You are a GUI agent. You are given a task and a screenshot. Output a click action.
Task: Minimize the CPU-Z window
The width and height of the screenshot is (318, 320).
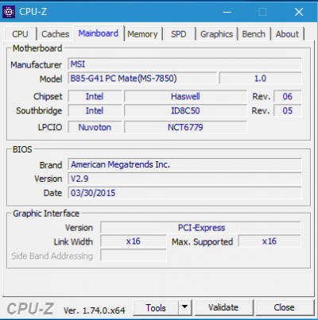click(x=227, y=12)
